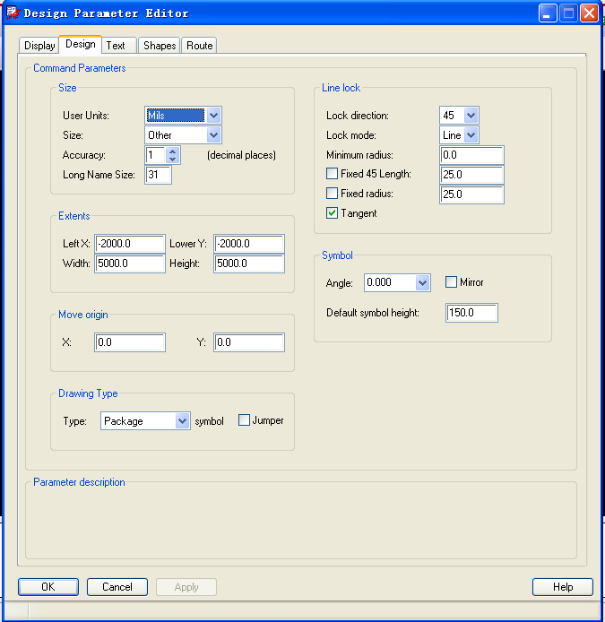Viewport: 605px width, 622px height.
Task: Uncheck the Tangent checkbox
Action: 332,213
